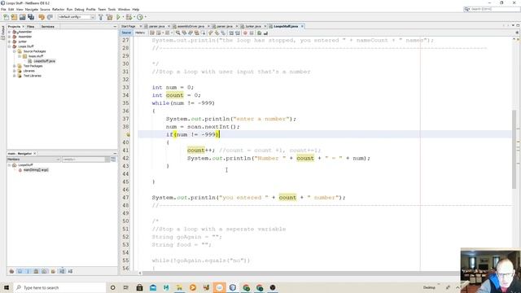The width and height of the screenshot is (521, 293).
Task: Click the Windows Start button
Action: pos(7,287)
